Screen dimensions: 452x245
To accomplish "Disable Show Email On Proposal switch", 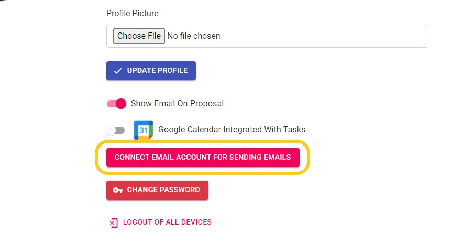I will pos(117,104).
